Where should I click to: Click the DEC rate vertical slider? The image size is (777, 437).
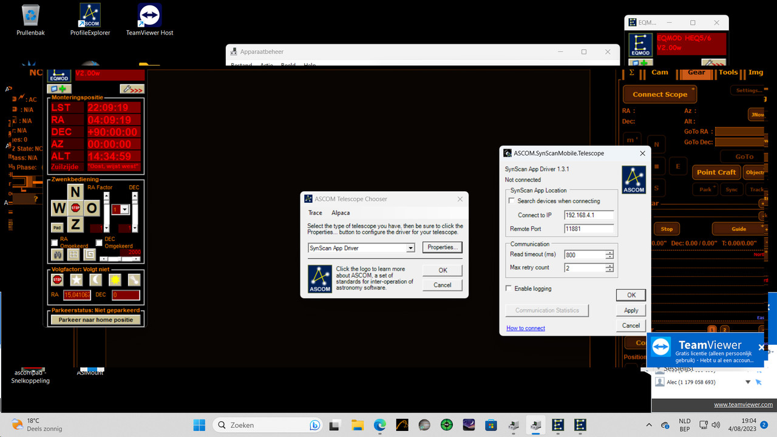tap(134, 211)
